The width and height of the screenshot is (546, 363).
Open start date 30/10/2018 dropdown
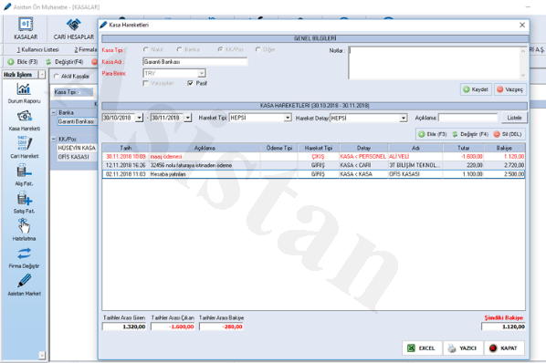[x=139, y=118]
